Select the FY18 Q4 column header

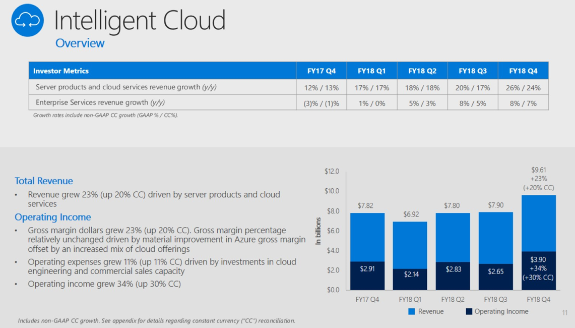tap(523, 71)
